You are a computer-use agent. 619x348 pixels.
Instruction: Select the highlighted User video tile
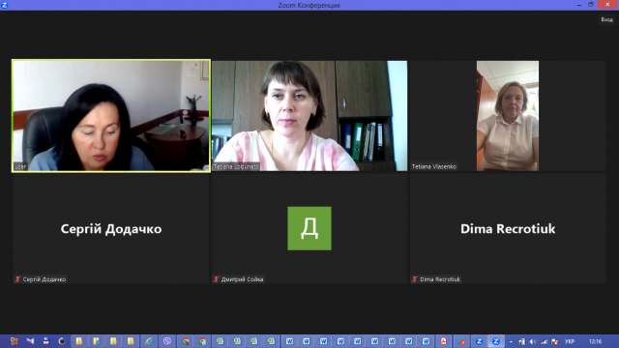tap(111, 116)
